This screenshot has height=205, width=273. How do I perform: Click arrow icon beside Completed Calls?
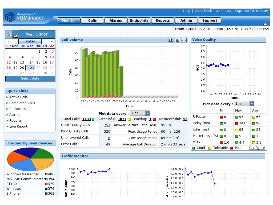(x=7, y=103)
